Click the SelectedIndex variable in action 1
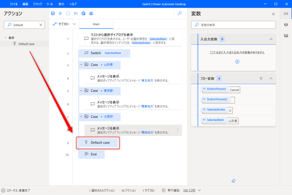The width and height of the screenshot is (292, 195). click(x=141, y=43)
